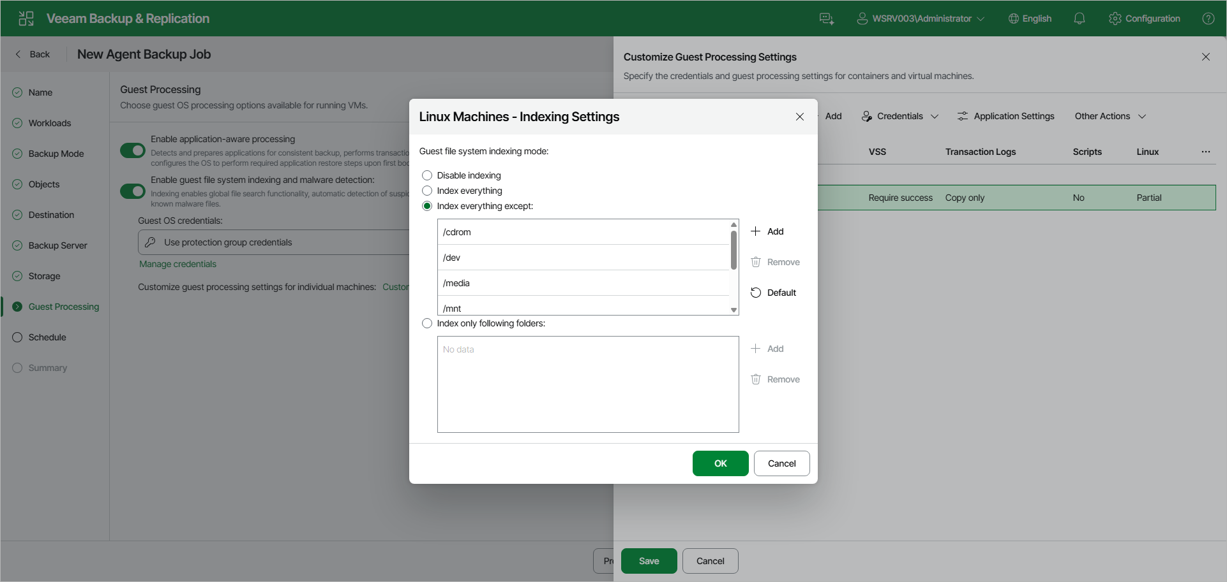
Task: Expand the Other Actions dropdown
Action: pyautogui.click(x=1110, y=116)
